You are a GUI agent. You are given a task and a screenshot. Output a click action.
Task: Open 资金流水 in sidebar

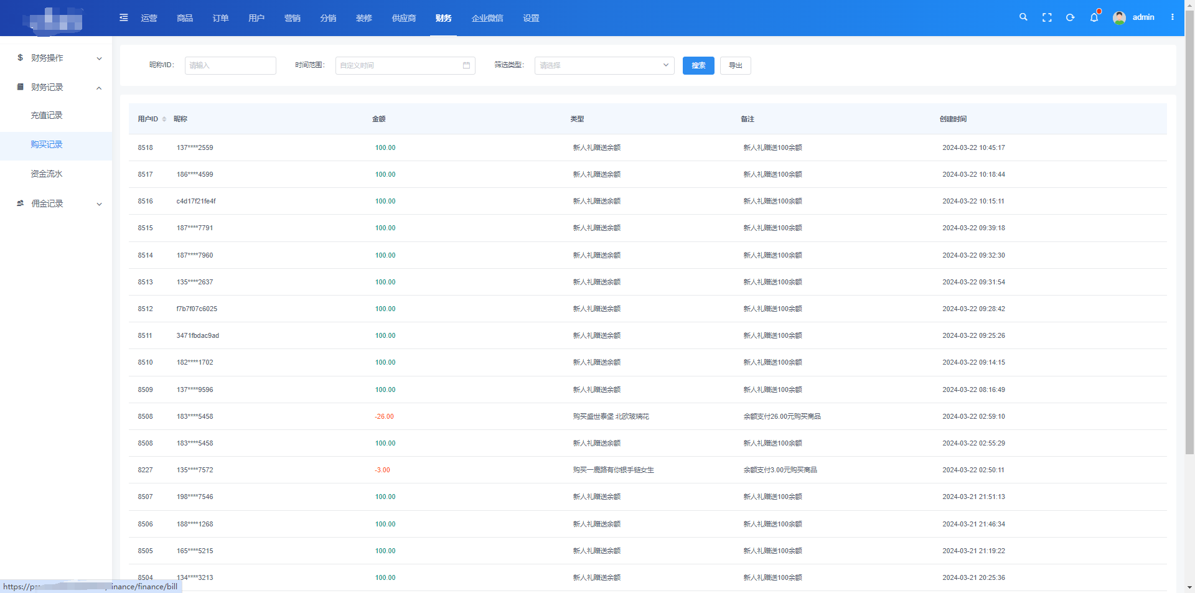point(47,174)
